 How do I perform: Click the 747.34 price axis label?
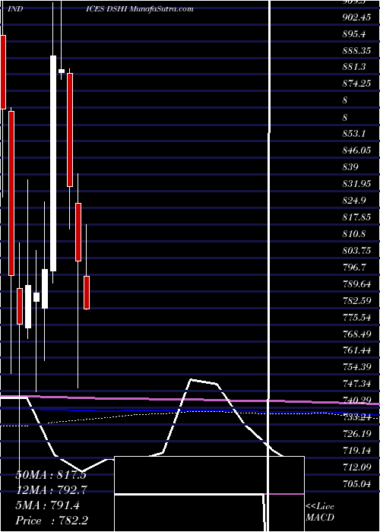tap(356, 384)
